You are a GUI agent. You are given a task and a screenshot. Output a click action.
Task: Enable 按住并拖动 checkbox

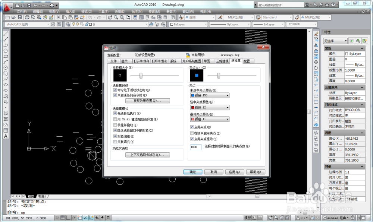click(115, 125)
